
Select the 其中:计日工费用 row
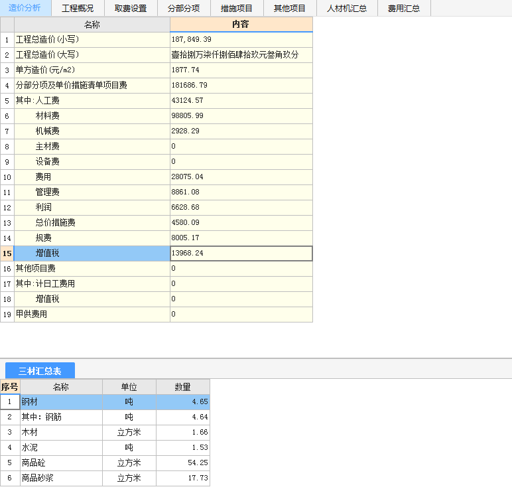click(x=92, y=283)
